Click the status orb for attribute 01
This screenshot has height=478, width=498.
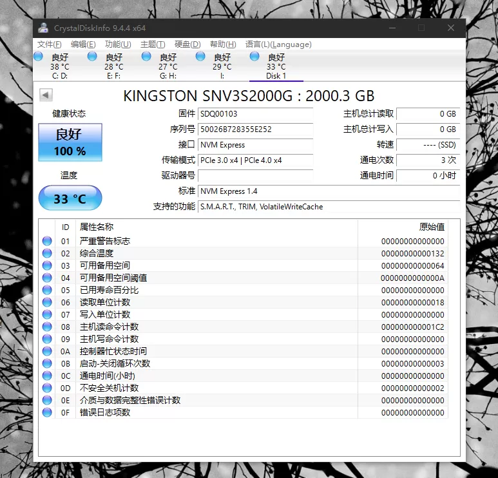47,241
